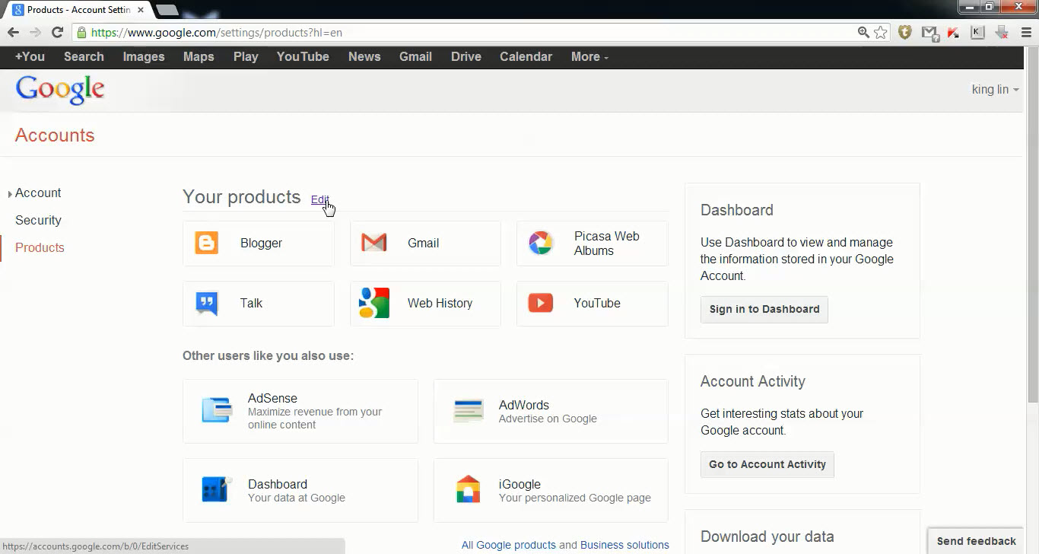Select Security in the left sidebar
Image resolution: width=1039 pixels, height=554 pixels.
point(38,220)
